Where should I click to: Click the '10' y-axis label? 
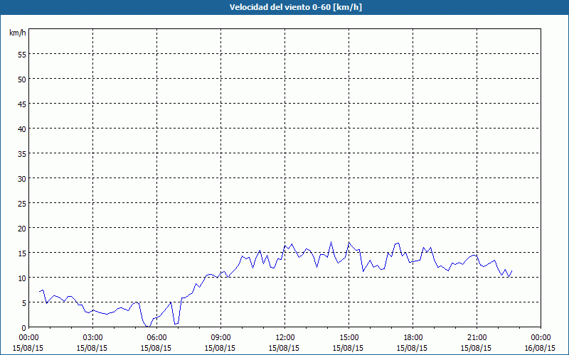pyautogui.click(x=22, y=278)
